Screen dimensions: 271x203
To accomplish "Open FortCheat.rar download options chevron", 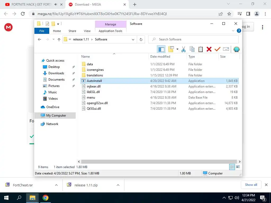I will pos(56,185).
